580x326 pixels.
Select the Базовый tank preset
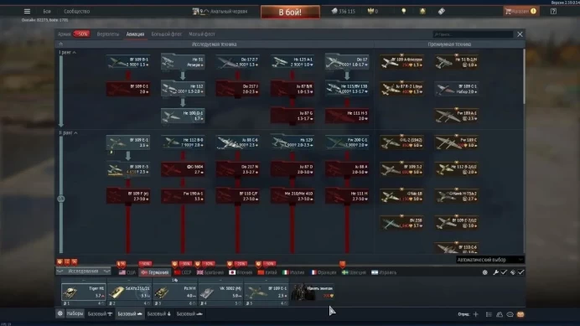pyautogui.click(x=129, y=313)
